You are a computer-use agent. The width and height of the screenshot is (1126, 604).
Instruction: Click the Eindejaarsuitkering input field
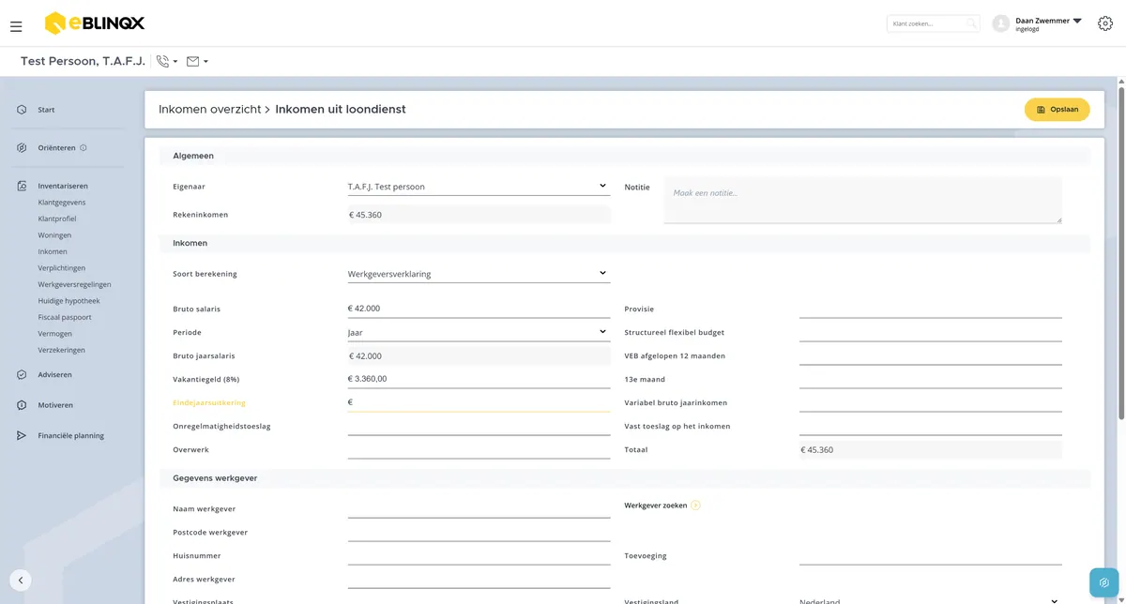479,402
